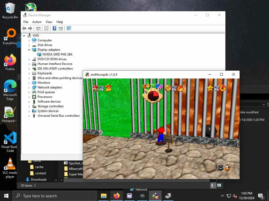Select the Monitors entry

(x=44, y=83)
